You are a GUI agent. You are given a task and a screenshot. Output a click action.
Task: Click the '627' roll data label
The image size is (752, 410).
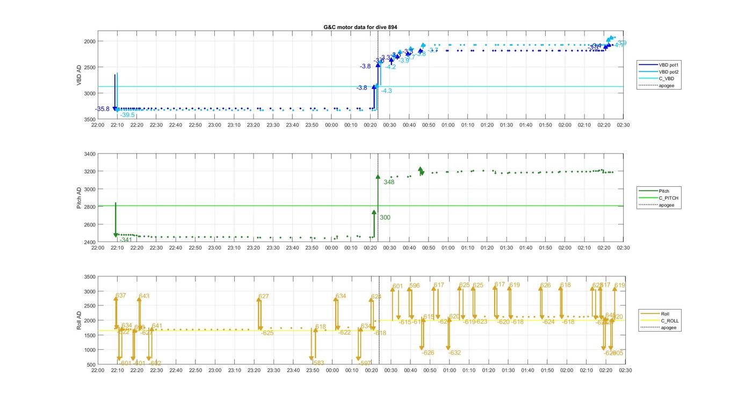[263, 296]
